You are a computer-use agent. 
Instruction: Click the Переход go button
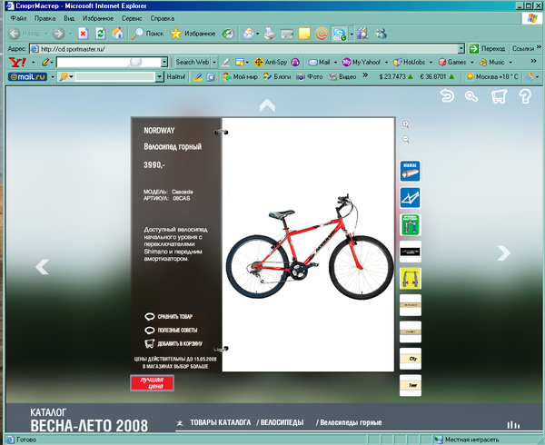tap(487, 49)
